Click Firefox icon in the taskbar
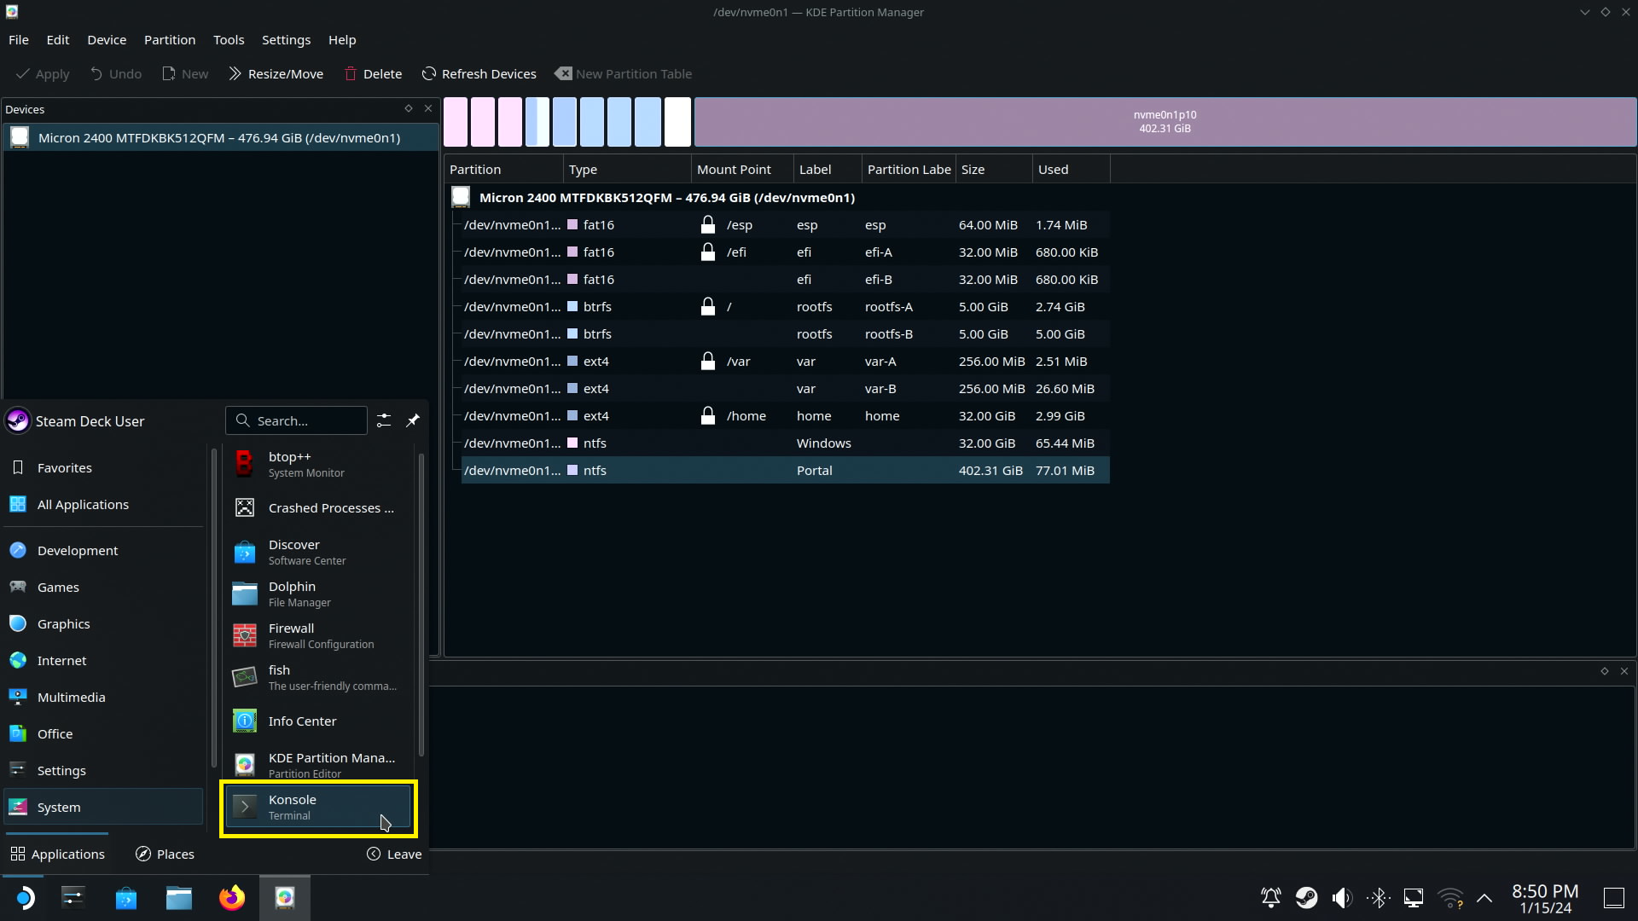The image size is (1638, 921). (x=231, y=898)
